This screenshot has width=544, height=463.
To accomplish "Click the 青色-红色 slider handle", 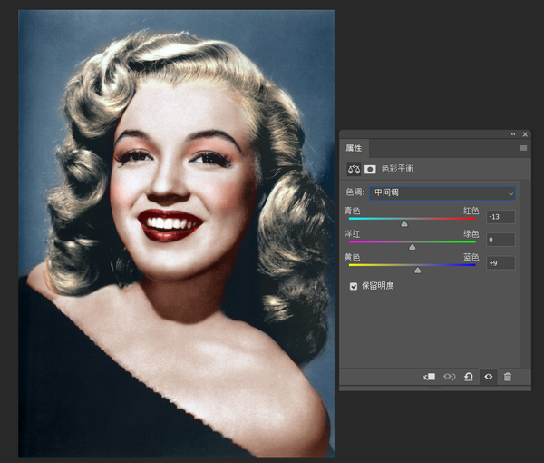I will click(x=404, y=224).
